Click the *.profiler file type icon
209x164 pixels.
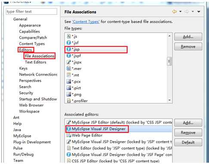(x=69, y=101)
